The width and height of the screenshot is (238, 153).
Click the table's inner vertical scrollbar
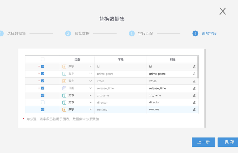198,67
